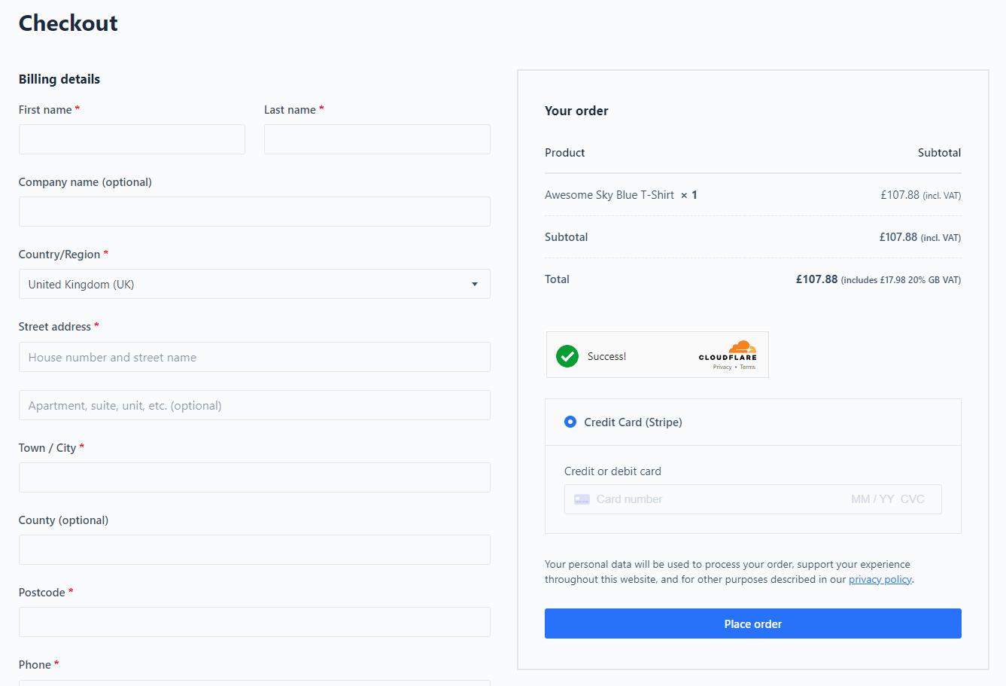Click the County (optional) input field
The width and height of the screenshot is (1006, 686).
(x=254, y=550)
